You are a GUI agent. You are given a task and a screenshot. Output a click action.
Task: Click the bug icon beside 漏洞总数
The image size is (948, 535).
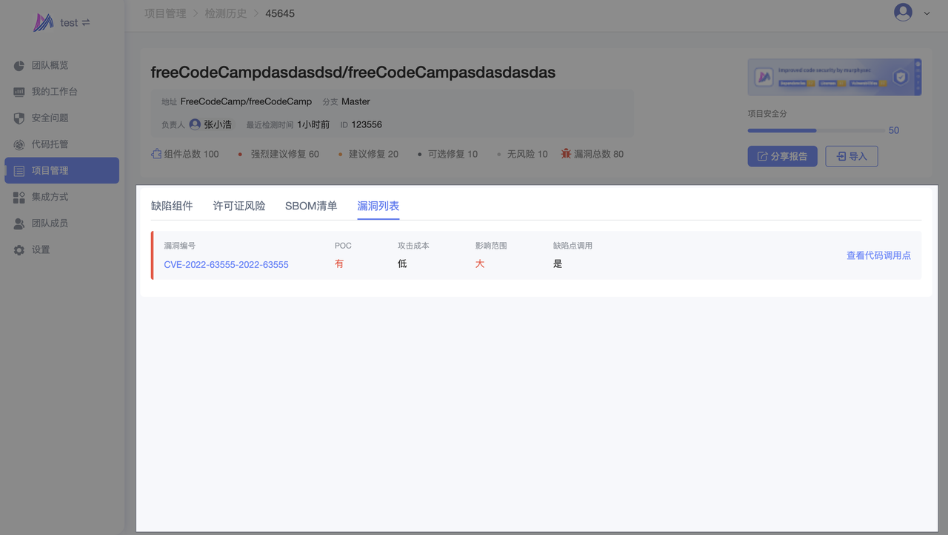click(x=566, y=154)
